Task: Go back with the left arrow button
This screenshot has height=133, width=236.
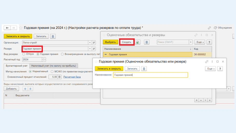Action: coord(7,28)
